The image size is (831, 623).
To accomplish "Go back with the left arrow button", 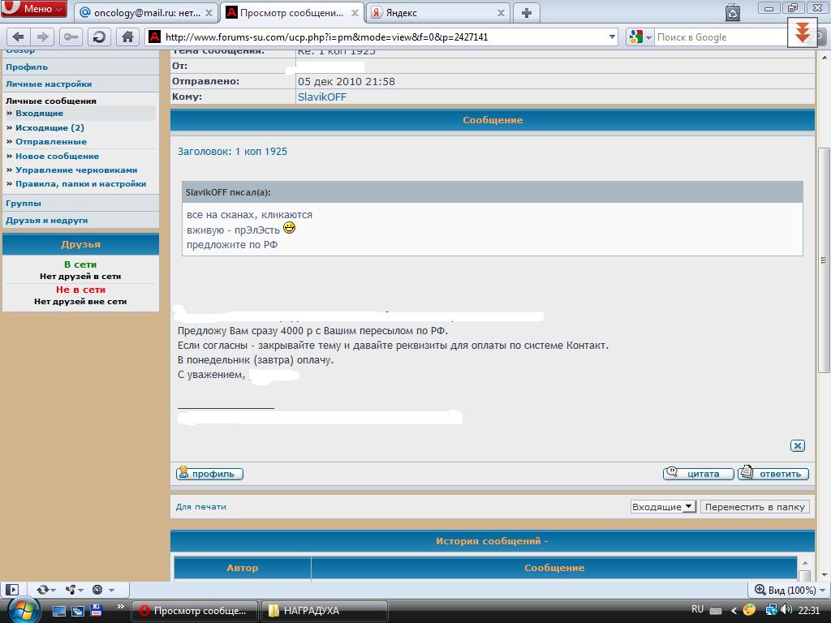I will tap(18, 37).
